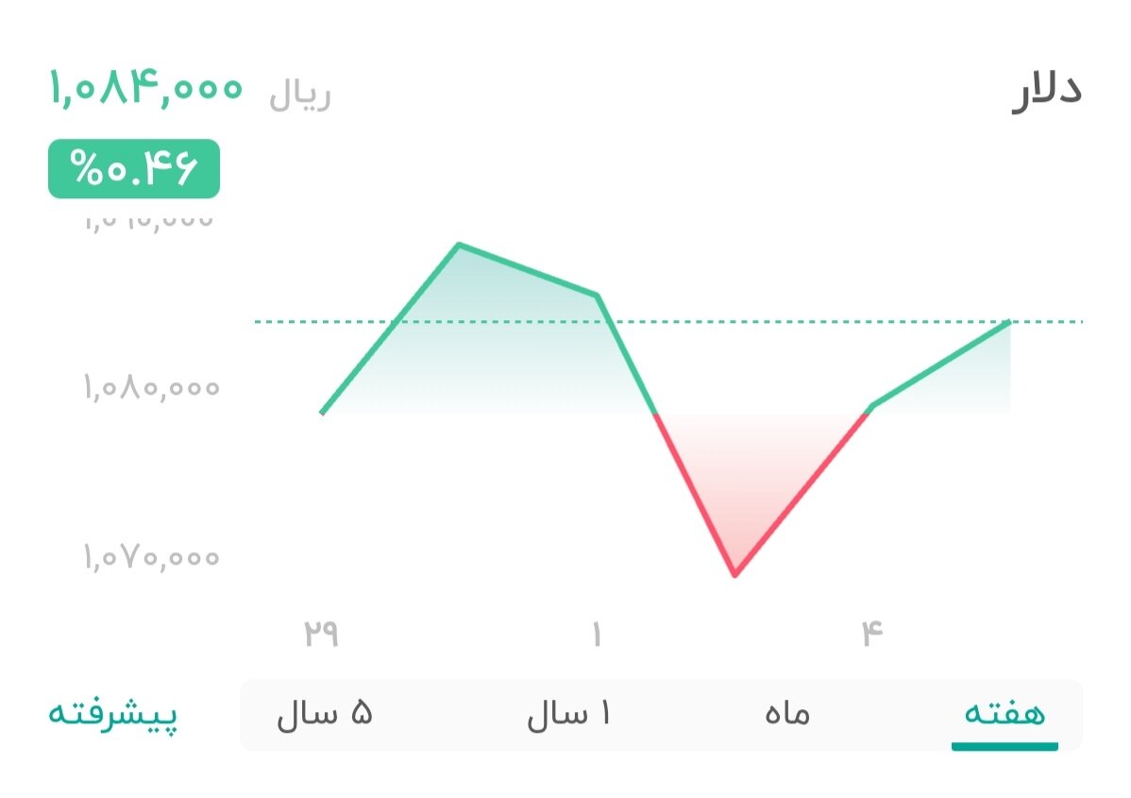Click the دلار (dollar) title
The image size is (1131, 798).
click(1046, 92)
